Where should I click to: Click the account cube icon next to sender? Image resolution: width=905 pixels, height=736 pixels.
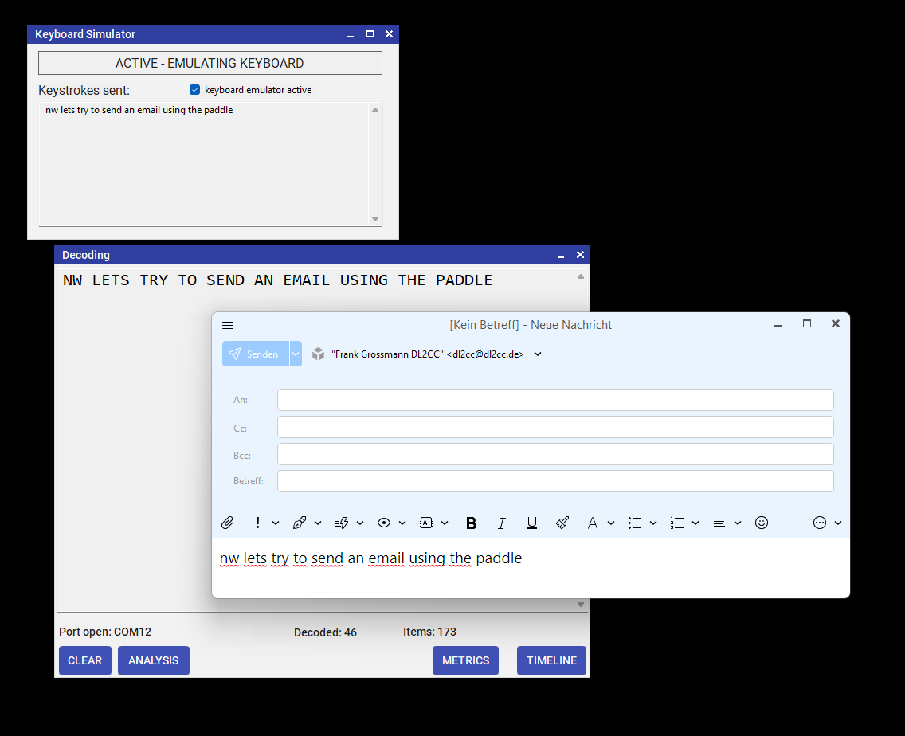pos(318,354)
